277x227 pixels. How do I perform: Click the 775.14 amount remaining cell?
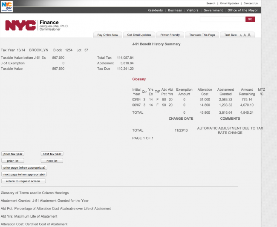point(247,99)
